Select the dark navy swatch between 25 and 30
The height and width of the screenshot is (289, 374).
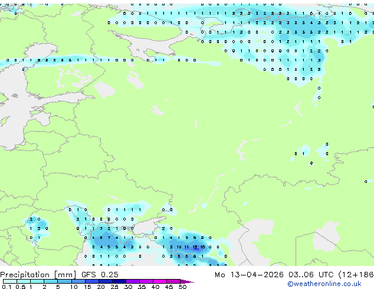tap(119, 281)
